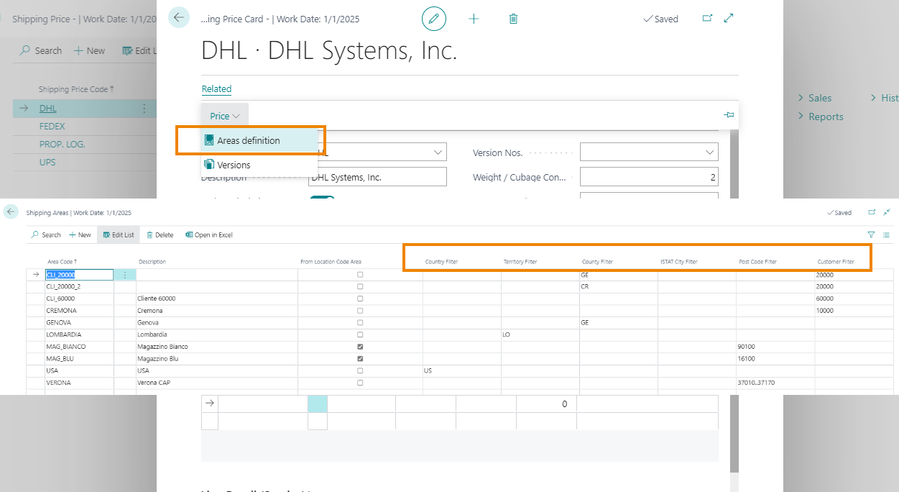This screenshot has height=492, width=899.
Task: Uncheck From Location Code Area for MAG_BIANCO
Action: pos(360,347)
